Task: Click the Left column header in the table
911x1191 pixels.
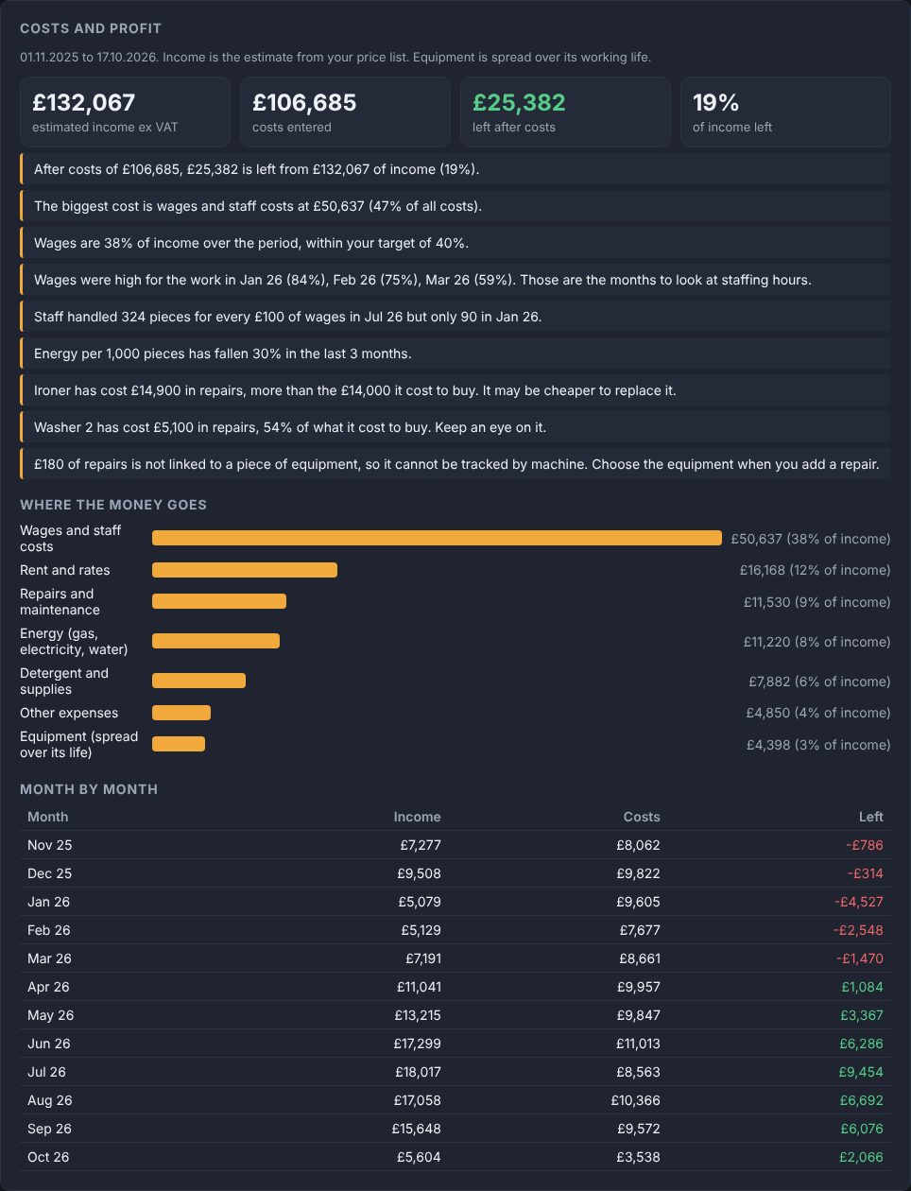Action: tap(871, 817)
